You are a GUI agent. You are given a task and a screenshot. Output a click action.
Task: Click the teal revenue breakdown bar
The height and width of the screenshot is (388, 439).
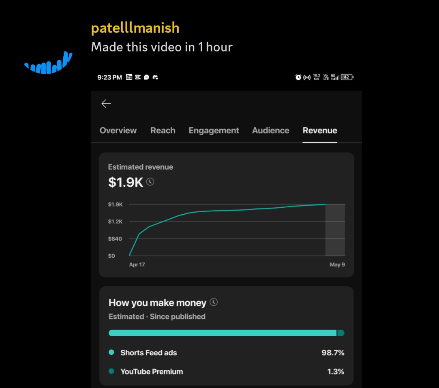[223, 333]
